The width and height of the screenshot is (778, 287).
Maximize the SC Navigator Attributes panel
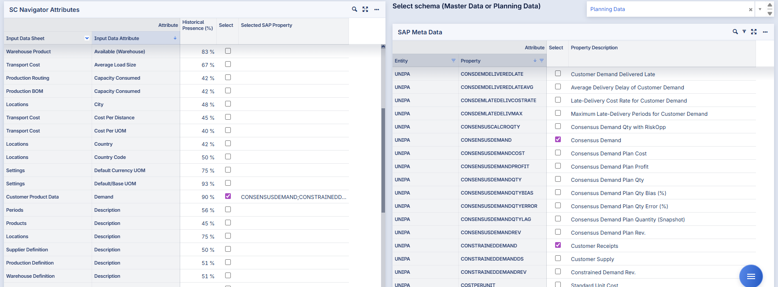tap(365, 9)
